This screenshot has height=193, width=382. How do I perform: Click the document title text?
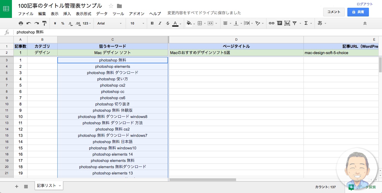pyautogui.click(x=60, y=6)
